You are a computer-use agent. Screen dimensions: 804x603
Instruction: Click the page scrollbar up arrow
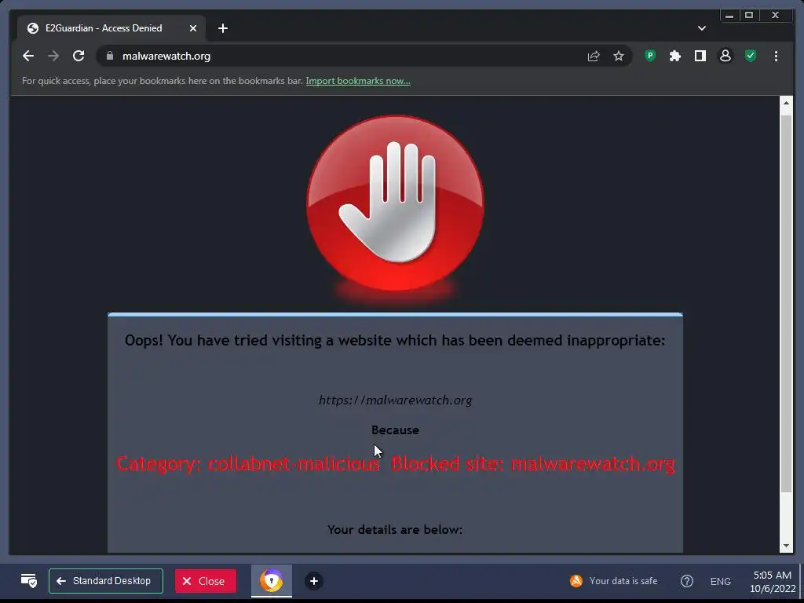[x=786, y=103]
